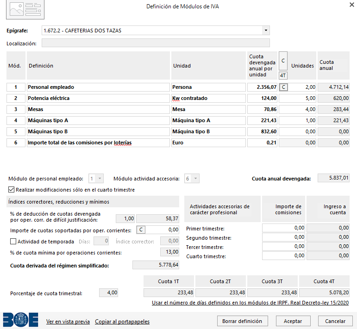Click the 4T button in table header

283,75
